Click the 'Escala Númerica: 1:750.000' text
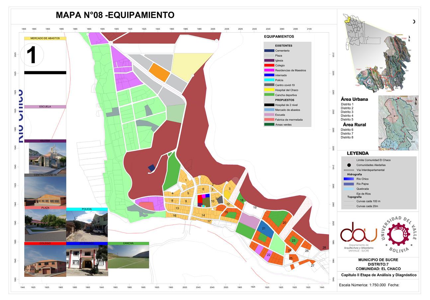Viewport: 430px width, 300px height. pos(362,285)
